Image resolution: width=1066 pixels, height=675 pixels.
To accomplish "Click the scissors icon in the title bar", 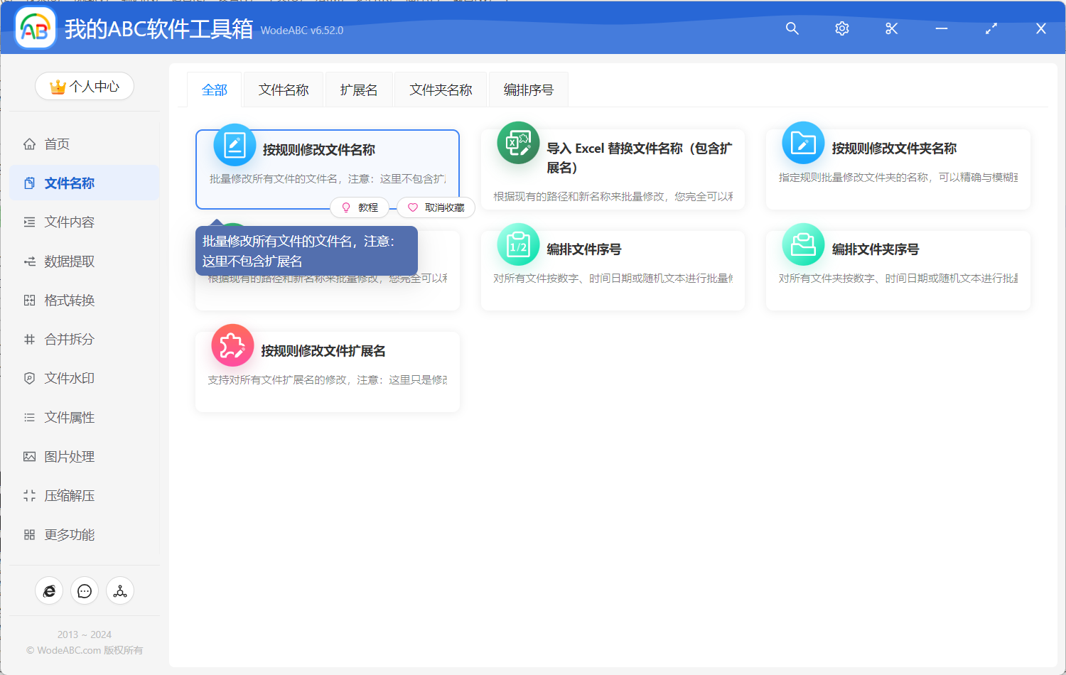I will [x=891, y=28].
